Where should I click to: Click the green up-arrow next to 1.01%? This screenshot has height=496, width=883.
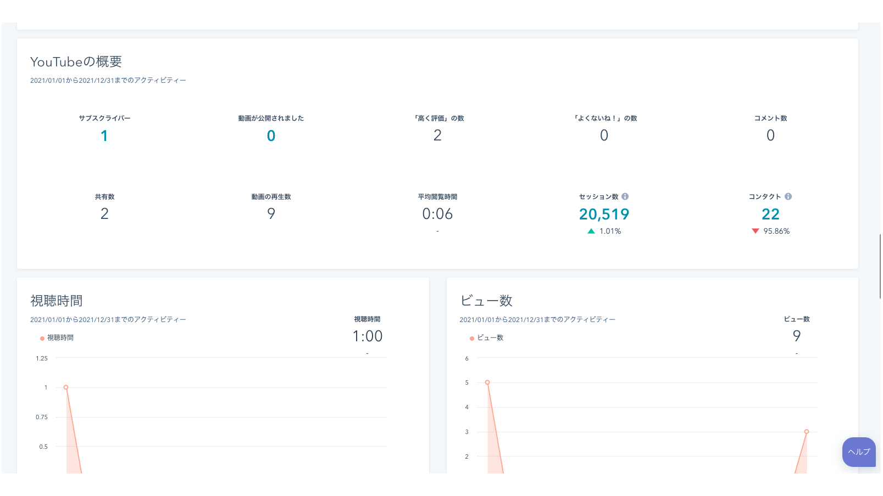(591, 231)
